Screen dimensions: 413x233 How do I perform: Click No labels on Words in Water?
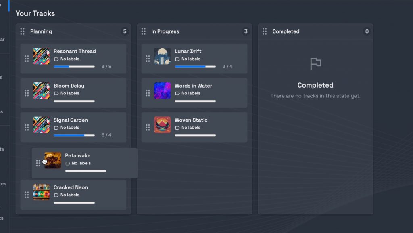click(191, 93)
